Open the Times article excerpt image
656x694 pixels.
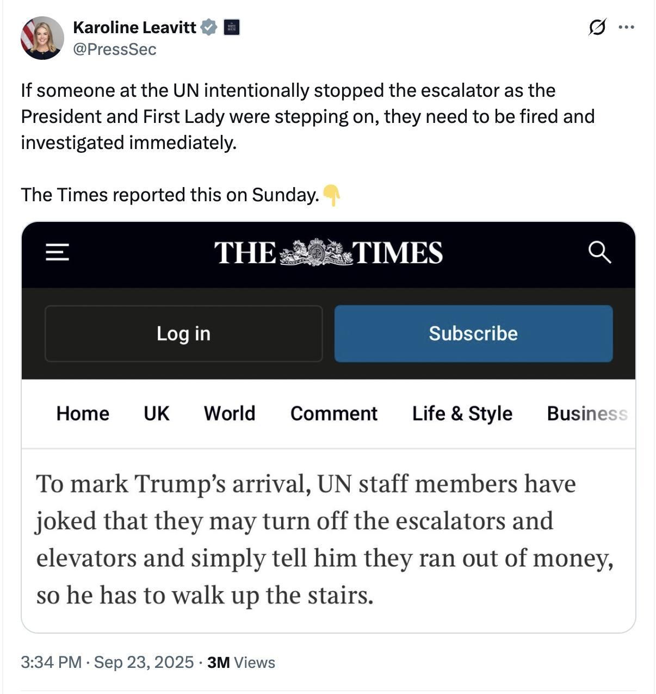328,538
